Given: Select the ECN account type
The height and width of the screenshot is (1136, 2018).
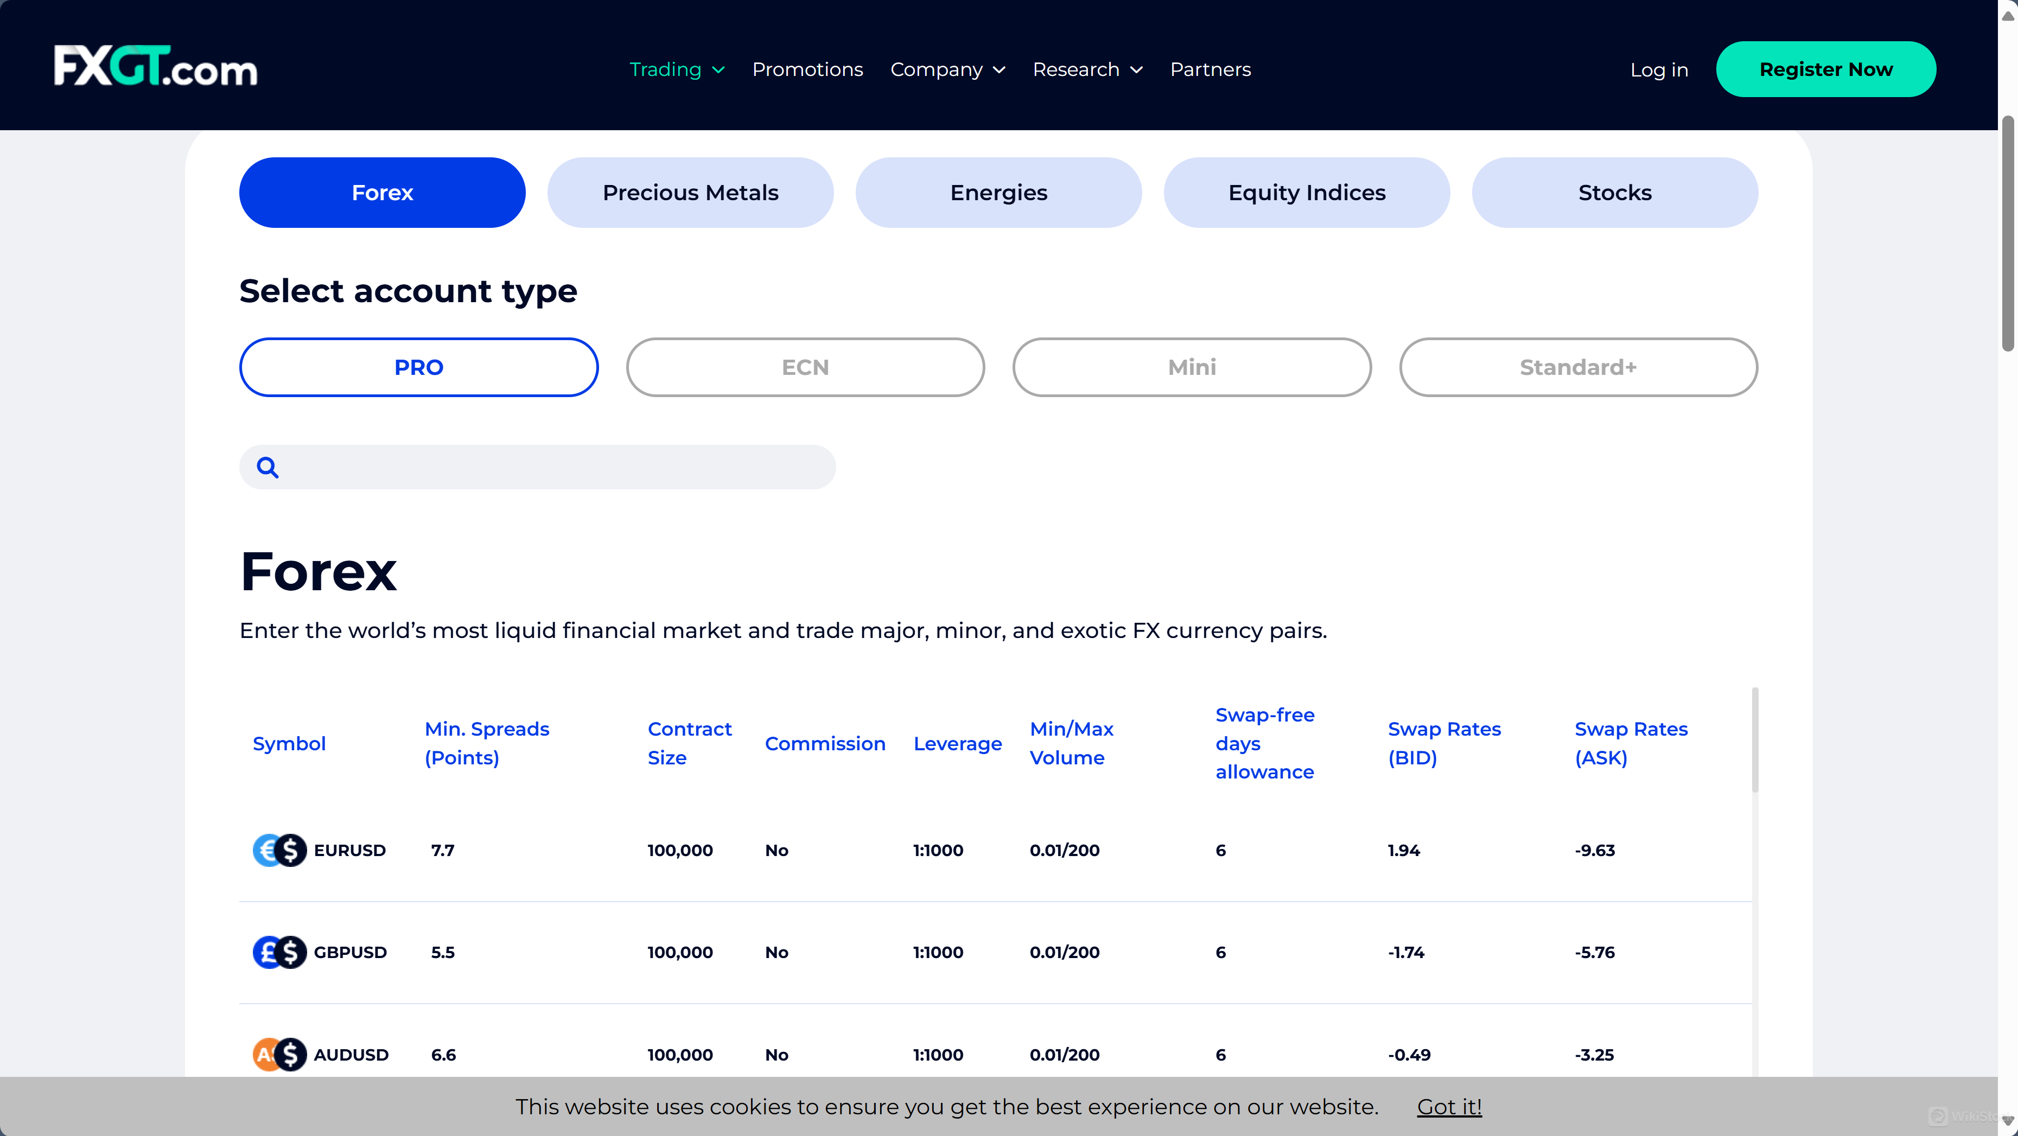Looking at the screenshot, I should (x=805, y=367).
